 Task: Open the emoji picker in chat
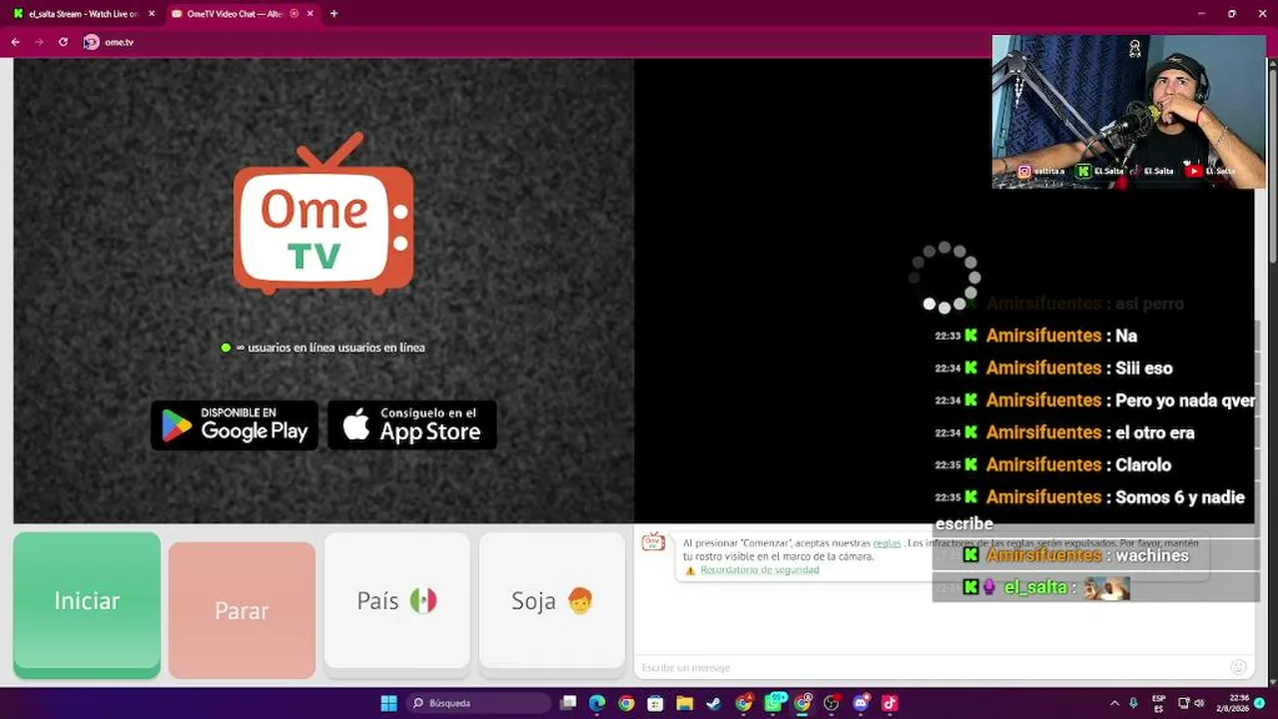tap(1239, 667)
